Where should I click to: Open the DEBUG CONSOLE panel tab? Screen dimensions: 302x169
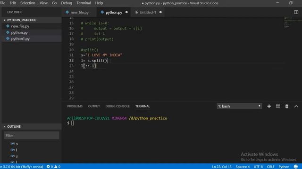(x=117, y=106)
